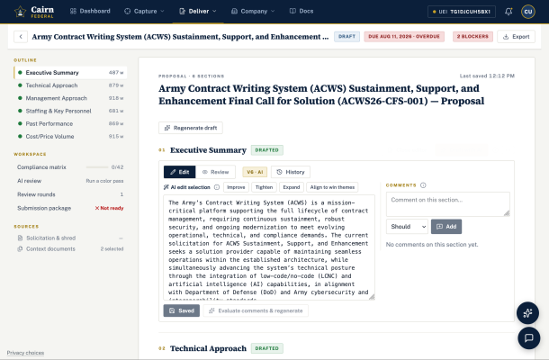Open Submission package workspace item
This screenshot has width=549, height=360.
pos(70,208)
